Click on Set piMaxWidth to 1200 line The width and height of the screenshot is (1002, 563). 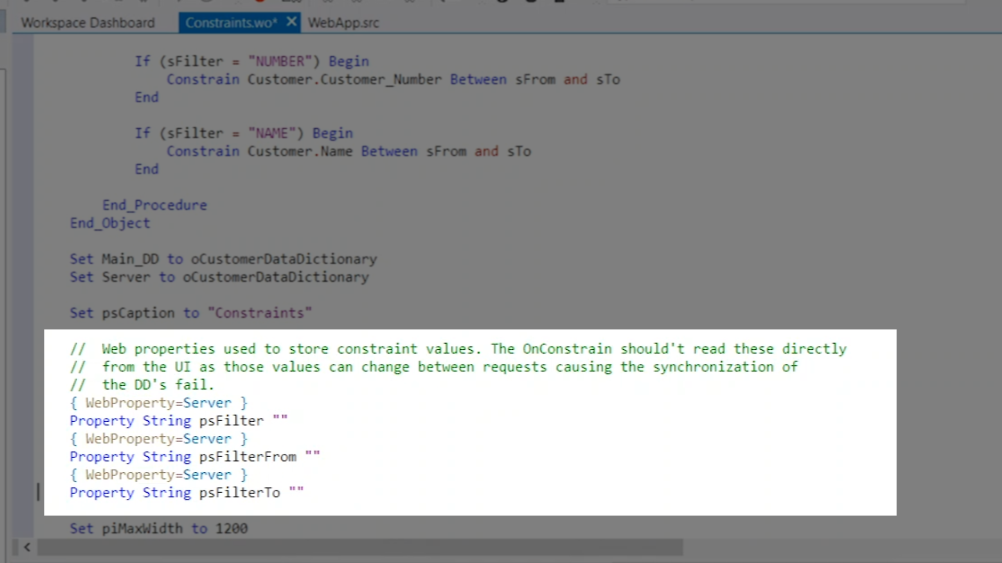point(159,528)
